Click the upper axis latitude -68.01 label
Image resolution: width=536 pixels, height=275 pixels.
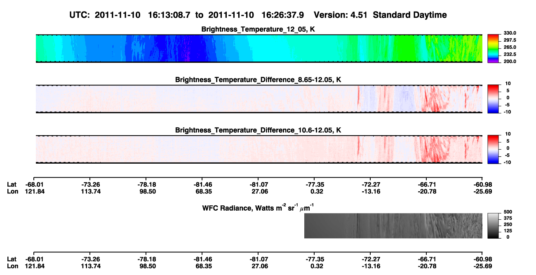point(34,184)
